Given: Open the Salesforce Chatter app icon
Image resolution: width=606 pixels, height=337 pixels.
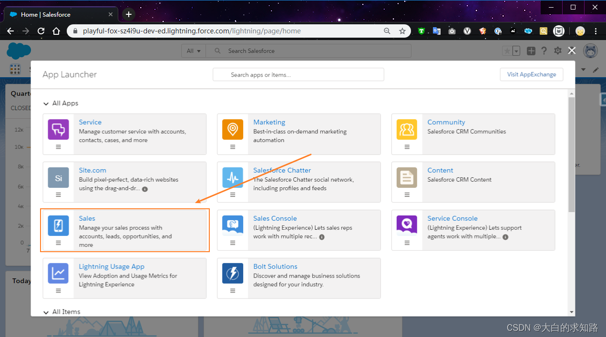Looking at the screenshot, I should pos(232,177).
